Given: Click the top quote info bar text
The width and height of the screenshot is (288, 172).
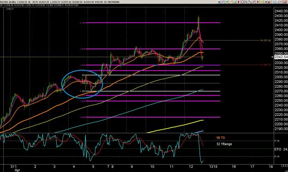Looking at the screenshot, I should 60,2.
